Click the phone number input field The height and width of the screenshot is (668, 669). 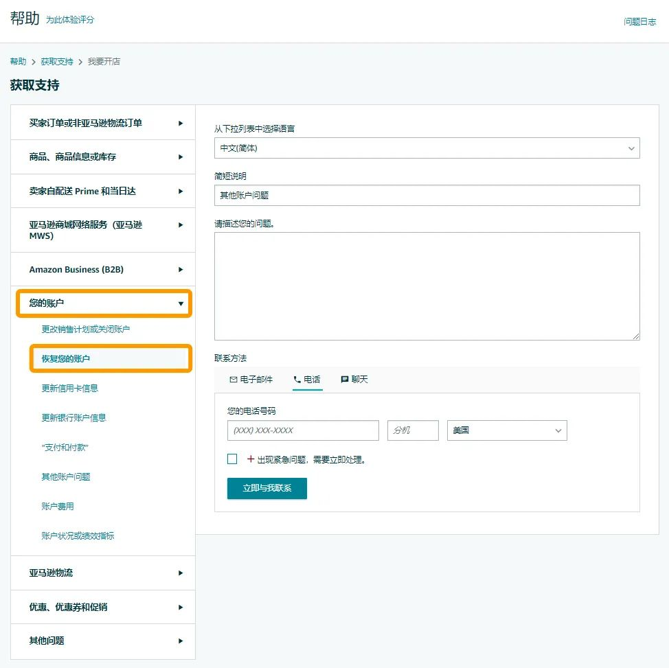click(x=302, y=430)
